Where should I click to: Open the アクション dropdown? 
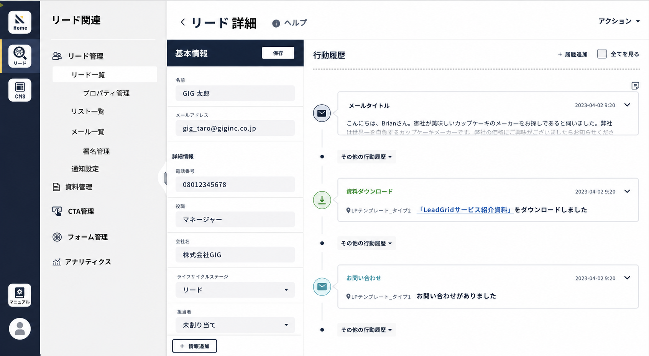[619, 21]
